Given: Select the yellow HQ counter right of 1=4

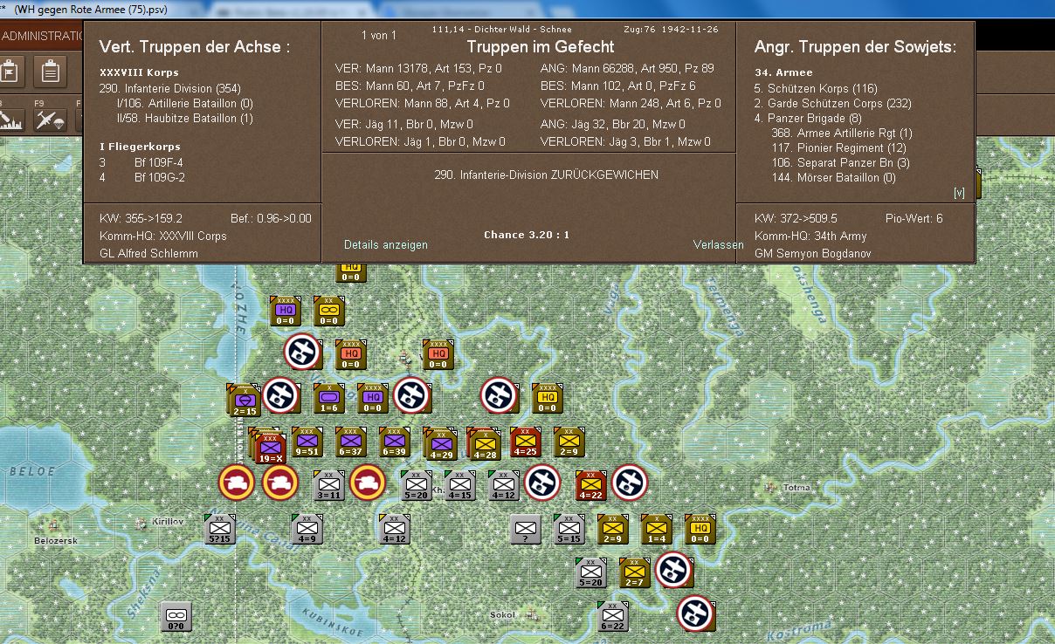Looking at the screenshot, I should [x=700, y=529].
